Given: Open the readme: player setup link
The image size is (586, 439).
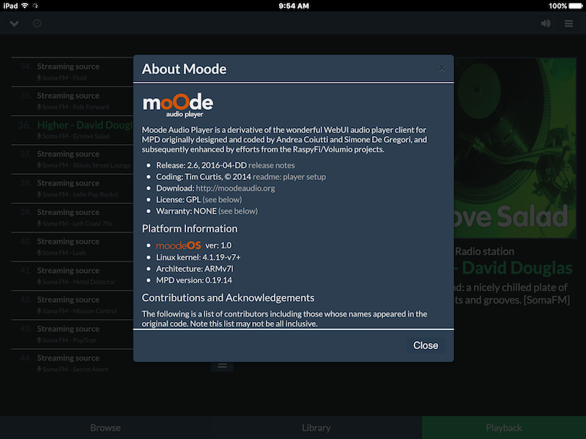Looking at the screenshot, I should click(289, 177).
